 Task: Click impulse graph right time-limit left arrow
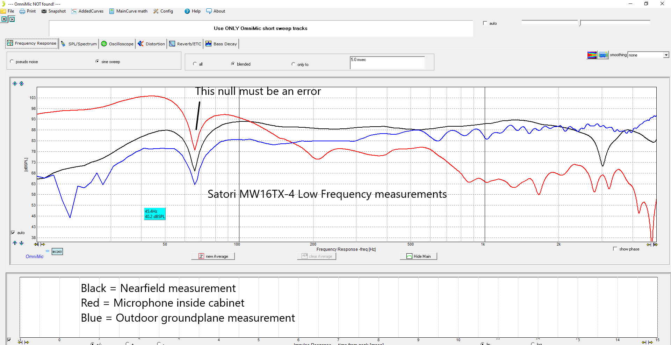[644, 342]
